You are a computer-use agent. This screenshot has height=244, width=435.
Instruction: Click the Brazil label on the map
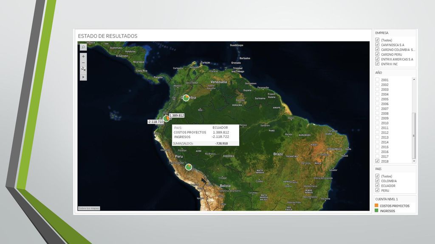[278, 154]
